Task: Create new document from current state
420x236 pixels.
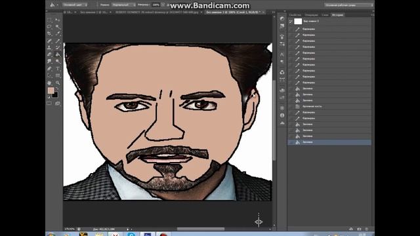Action: coord(351,229)
